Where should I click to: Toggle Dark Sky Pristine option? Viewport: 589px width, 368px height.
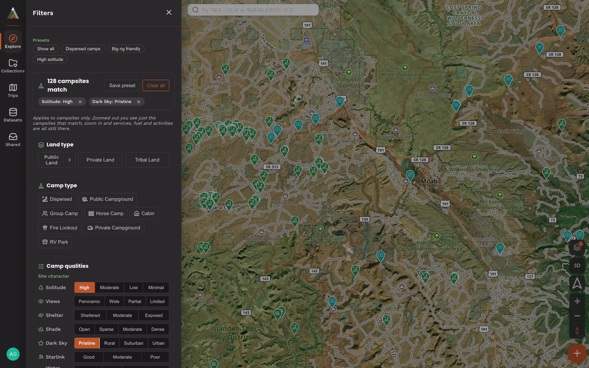87,343
